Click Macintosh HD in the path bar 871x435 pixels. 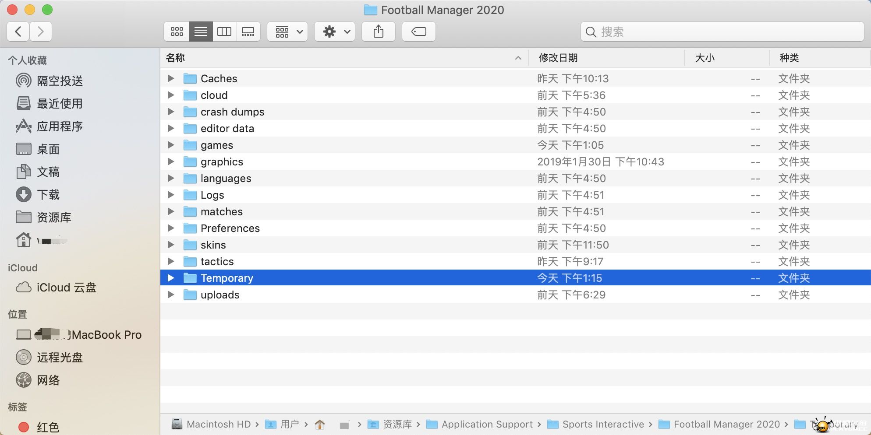[x=211, y=424]
